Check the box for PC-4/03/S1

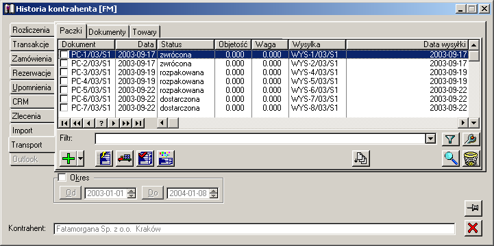[x=64, y=81]
